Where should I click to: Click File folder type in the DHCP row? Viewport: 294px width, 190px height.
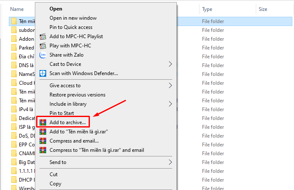(x=213, y=180)
